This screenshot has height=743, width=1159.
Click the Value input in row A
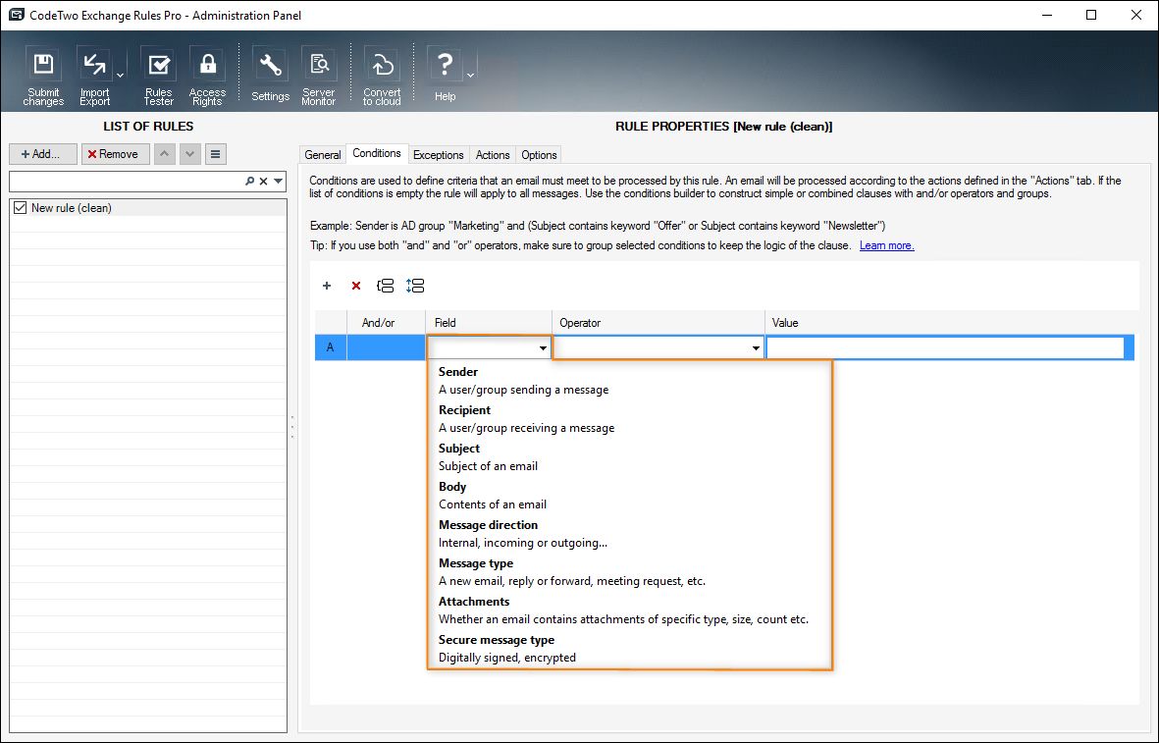tap(945, 347)
